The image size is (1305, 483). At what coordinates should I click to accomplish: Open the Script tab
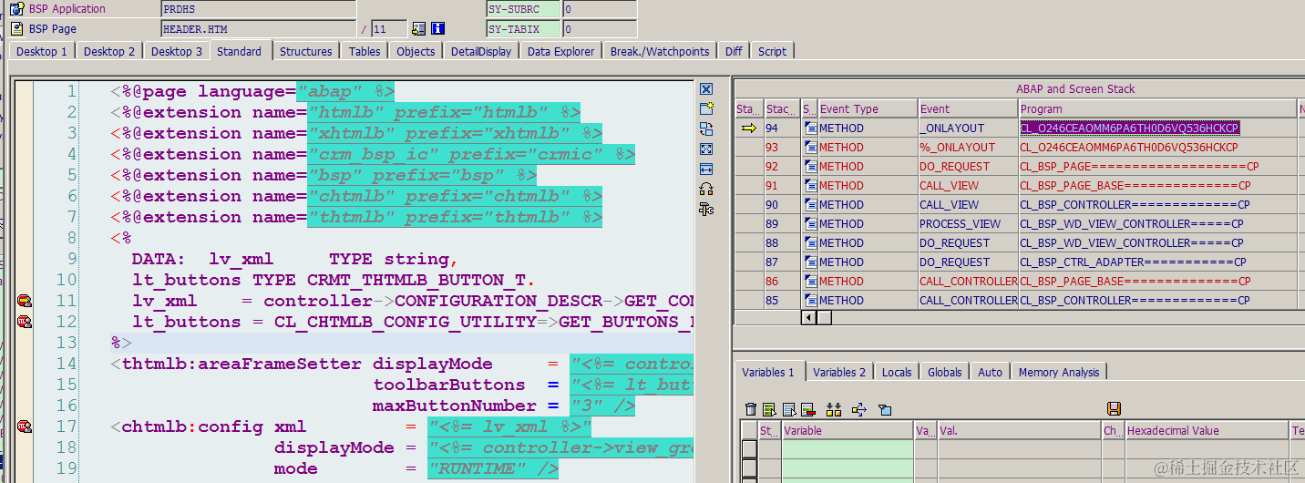(x=773, y=52)
